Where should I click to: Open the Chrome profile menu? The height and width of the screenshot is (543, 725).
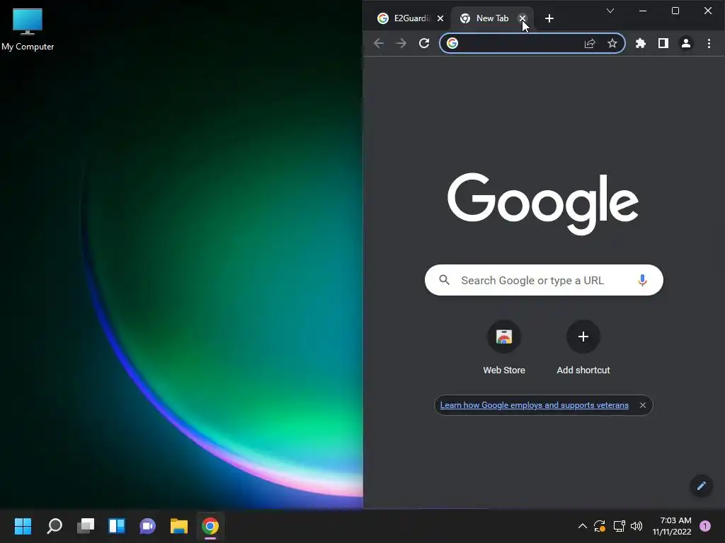coord(685,43)
